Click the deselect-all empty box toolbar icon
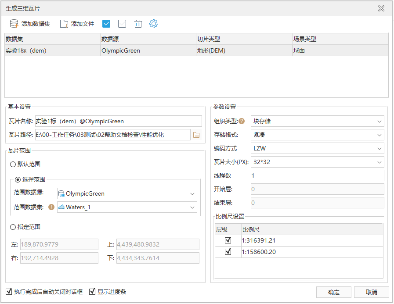Viewport: 394px width, 304px height. click(122, 24)
